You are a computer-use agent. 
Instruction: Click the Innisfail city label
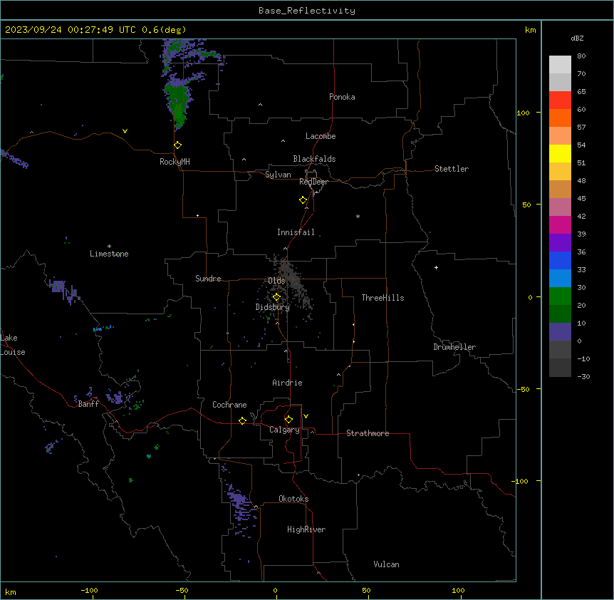296,232
